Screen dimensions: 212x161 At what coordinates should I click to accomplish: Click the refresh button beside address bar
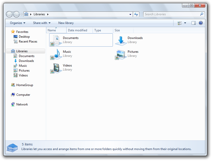[136, 14]
